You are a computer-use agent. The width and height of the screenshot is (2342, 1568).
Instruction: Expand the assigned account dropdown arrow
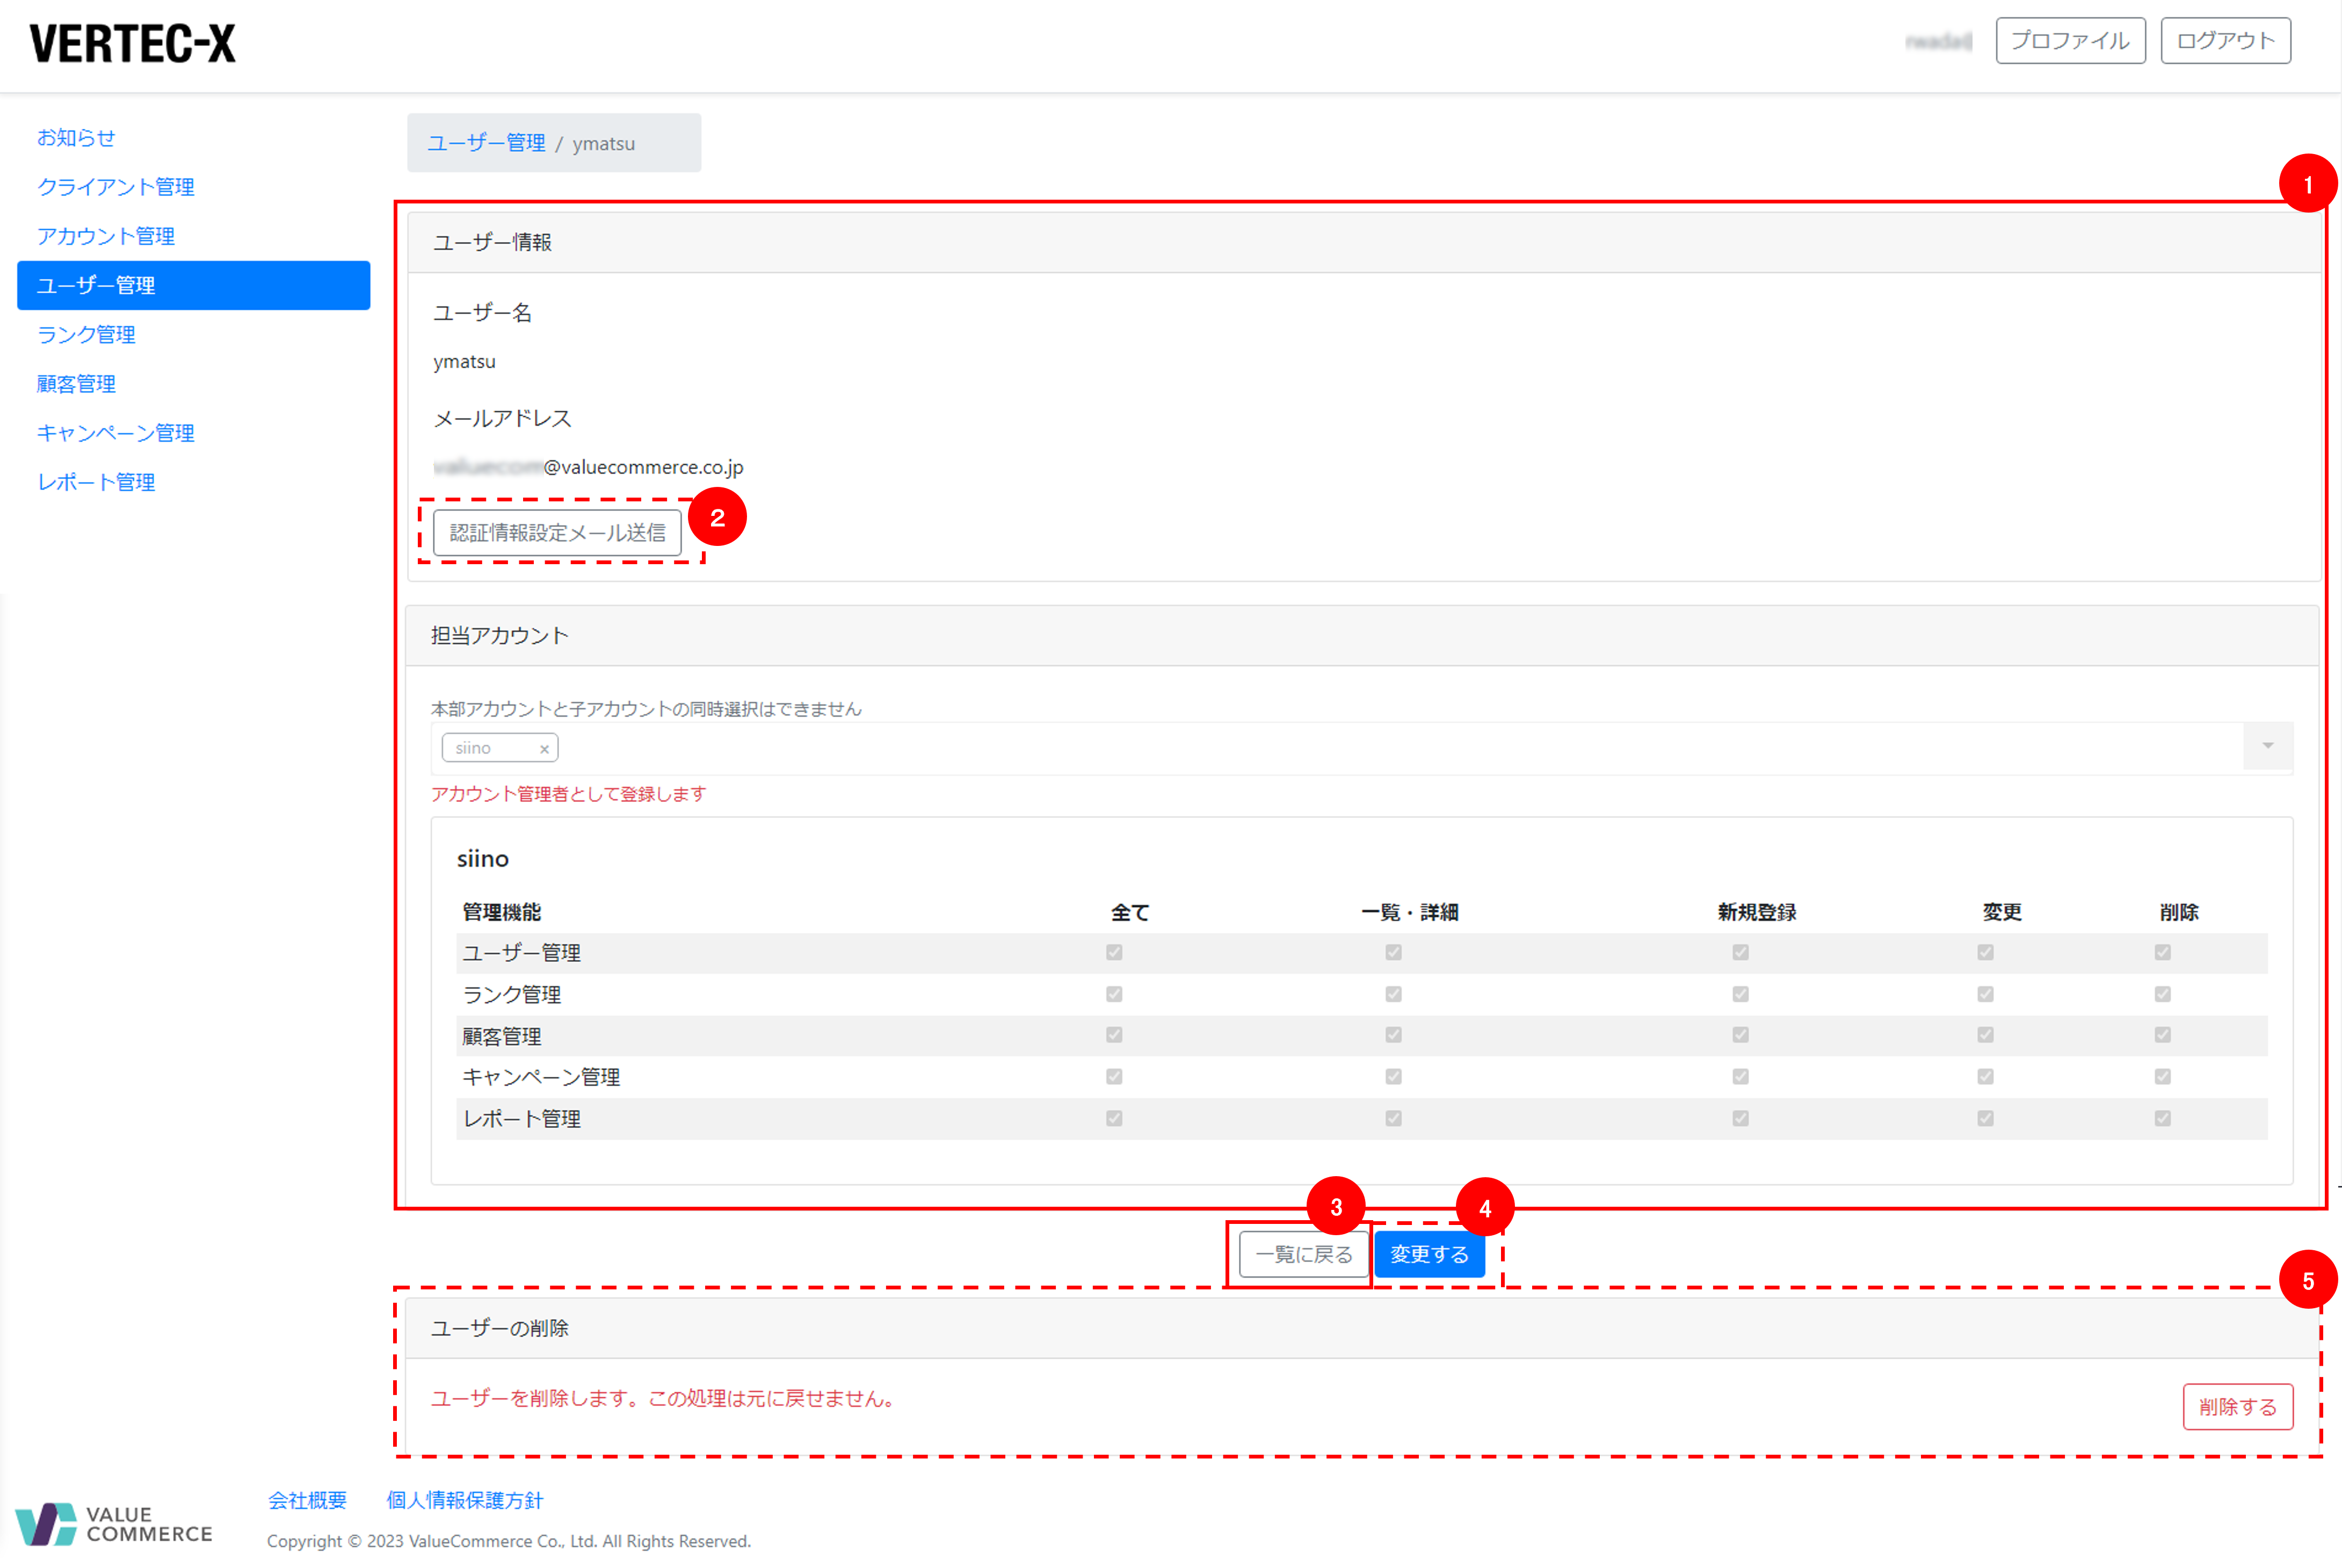[2268, 746]
